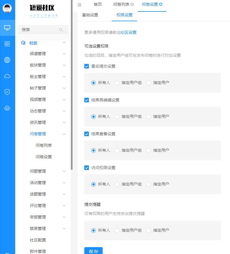Collapse the sidebar with the fold icon
The image size is (230, 254).
[x=79, y=5]
